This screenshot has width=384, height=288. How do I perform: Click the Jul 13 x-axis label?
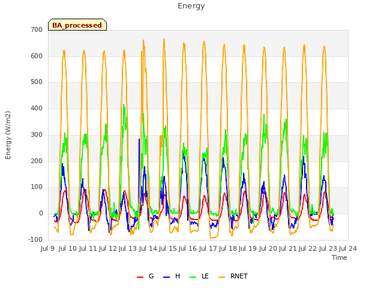pos(128,248)
